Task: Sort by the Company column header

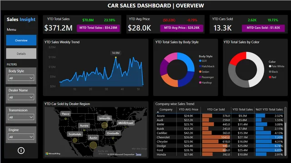Action: 166,110
